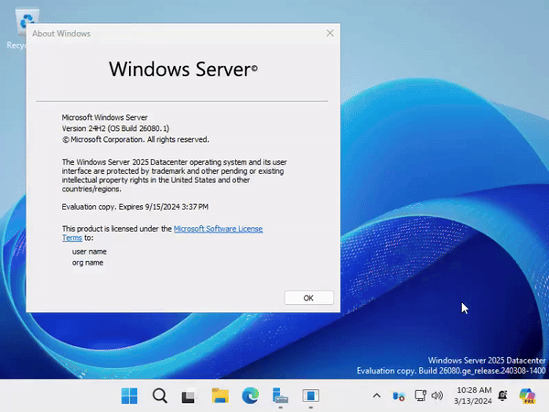549x412 pixels.
Task: Click the Microsoft Corporation copyright line
Action: pos(135,139)
